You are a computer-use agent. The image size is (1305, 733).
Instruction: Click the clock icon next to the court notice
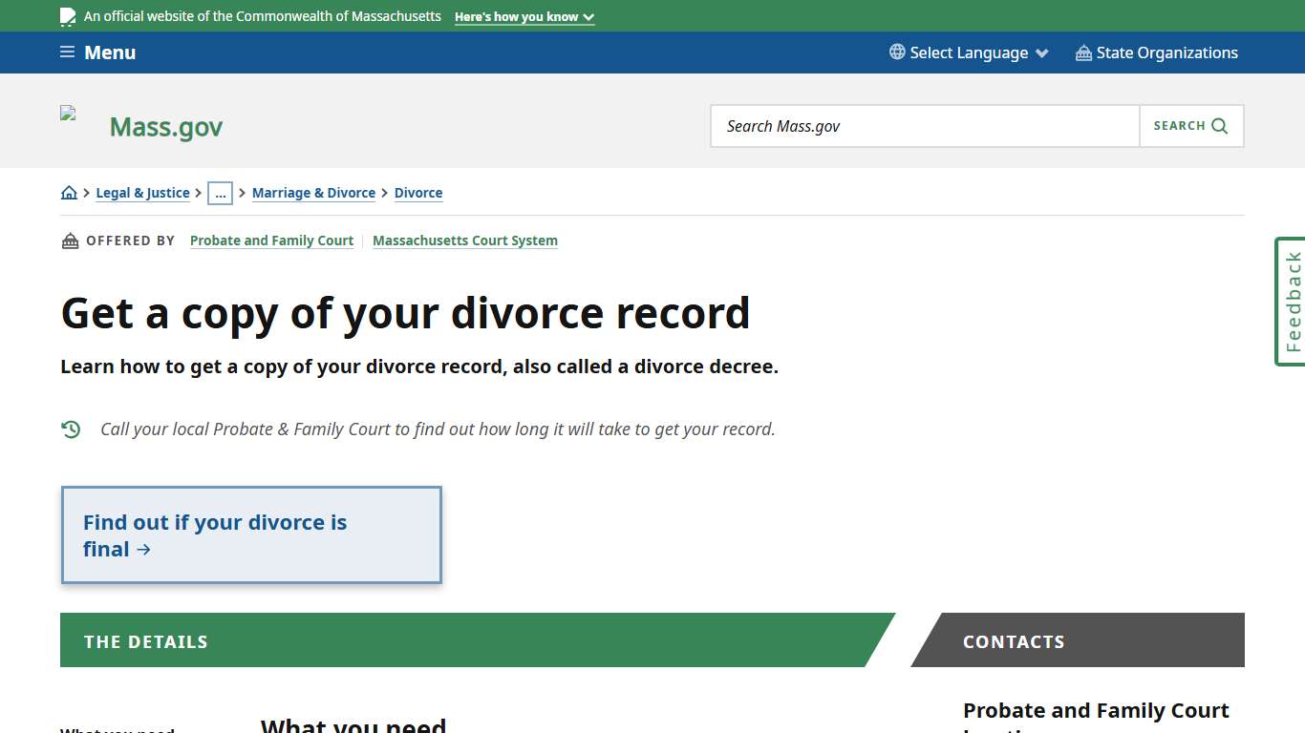tap(71, 429)
